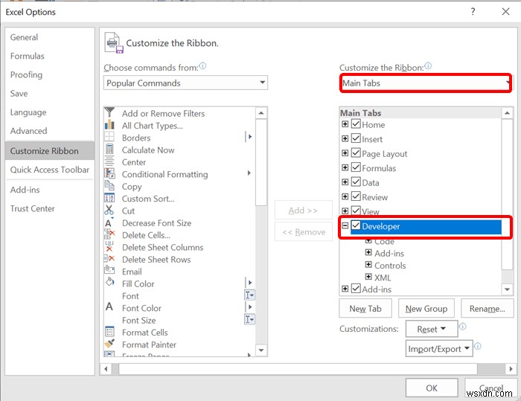Click the << Remove button
521x401 pixels.
[304, 231]
